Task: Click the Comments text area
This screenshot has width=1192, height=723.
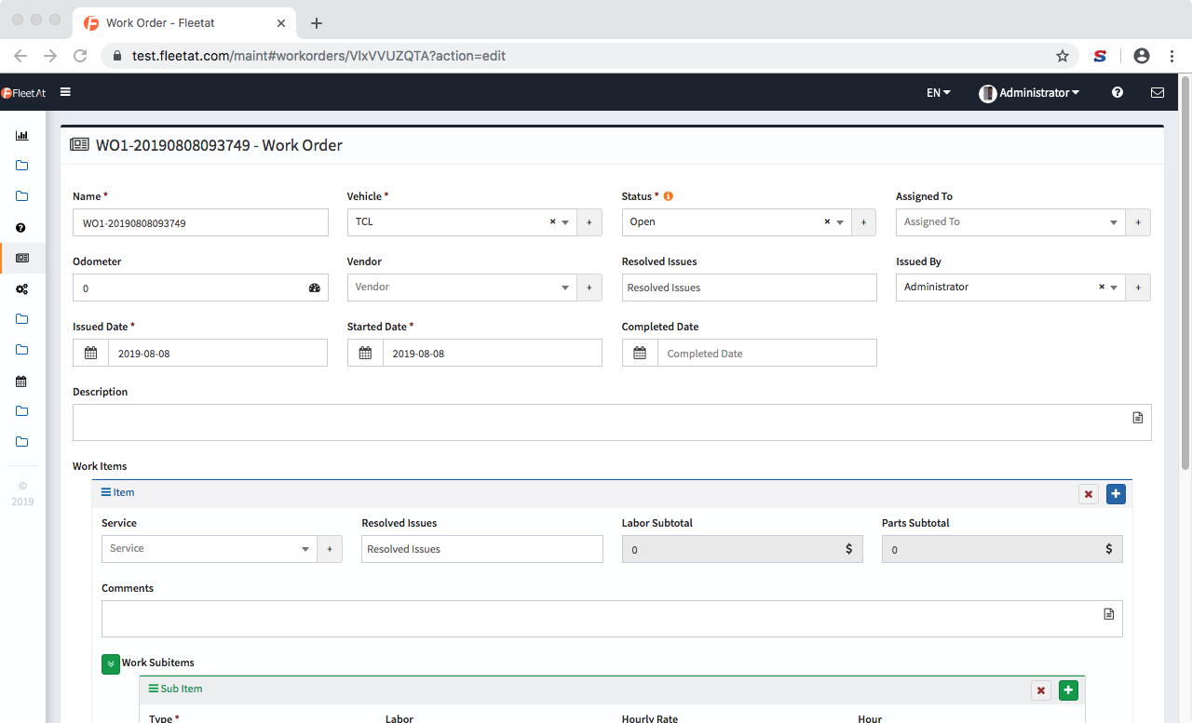Action: 612,619
